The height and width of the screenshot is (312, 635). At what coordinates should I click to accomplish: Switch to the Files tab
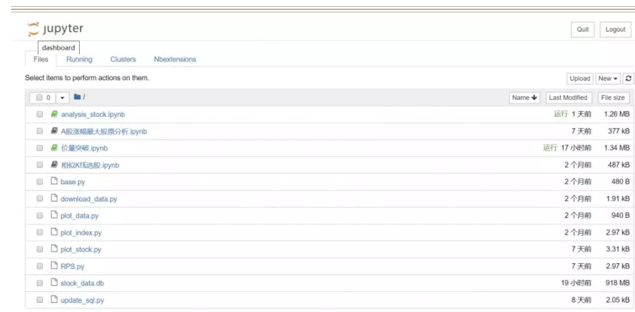point(41,59)
